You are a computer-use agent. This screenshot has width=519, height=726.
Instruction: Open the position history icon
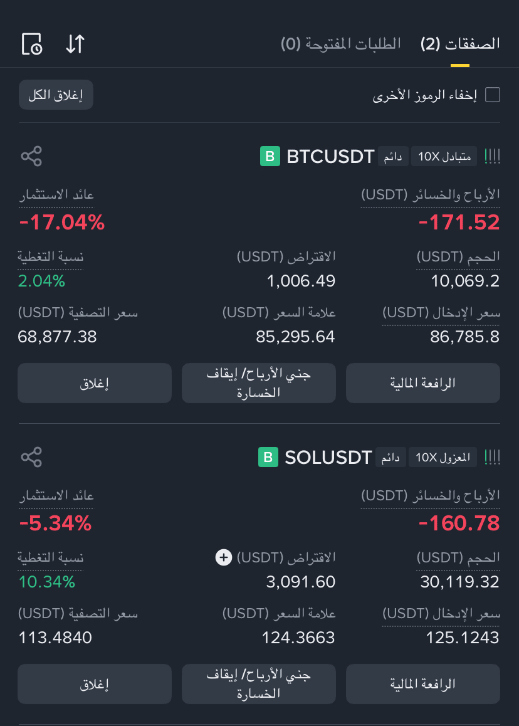point(32,45)
